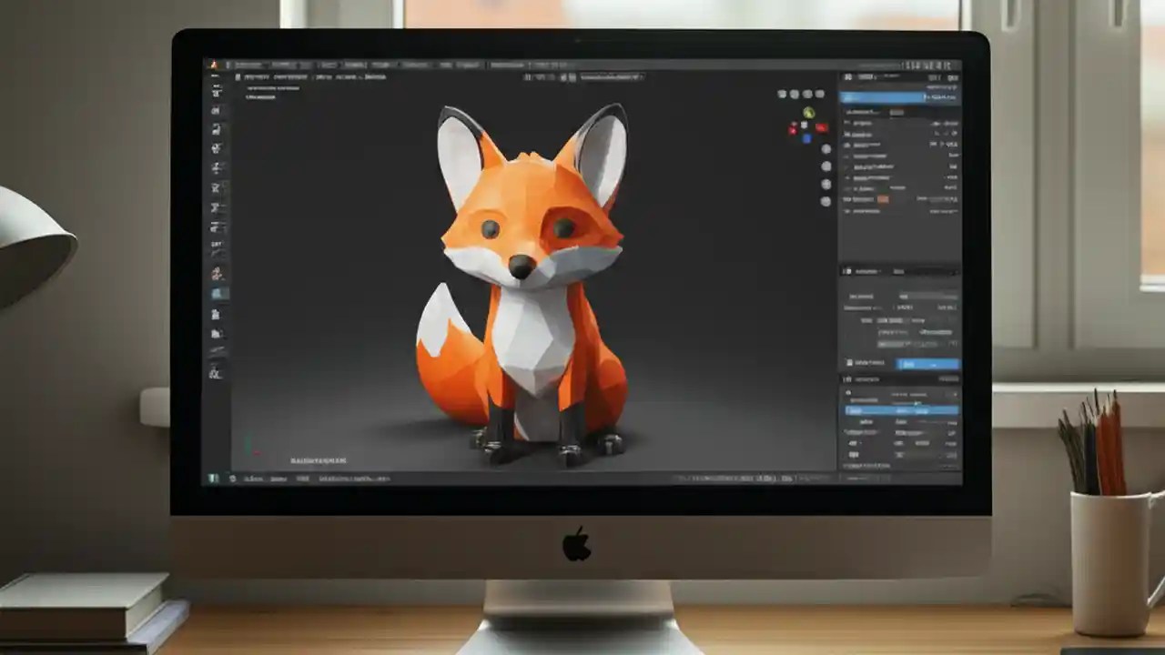Viewport: 1165px width, 655px height.
Task: Click the Apply button in the lower panel
Action: 927,362
